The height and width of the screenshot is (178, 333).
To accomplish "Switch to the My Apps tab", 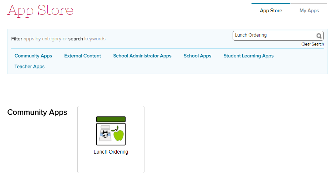I will click(x=309, y=11).
